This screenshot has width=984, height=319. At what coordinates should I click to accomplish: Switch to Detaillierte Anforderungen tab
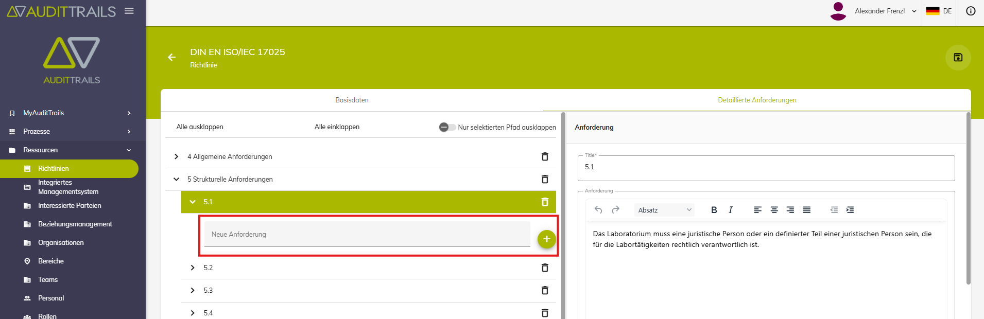757,100
